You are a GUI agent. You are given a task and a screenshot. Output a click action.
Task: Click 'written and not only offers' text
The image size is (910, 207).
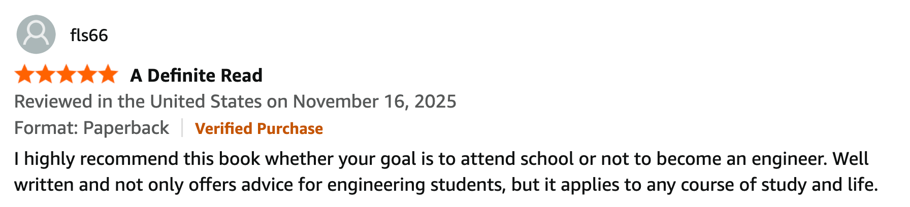124,185
